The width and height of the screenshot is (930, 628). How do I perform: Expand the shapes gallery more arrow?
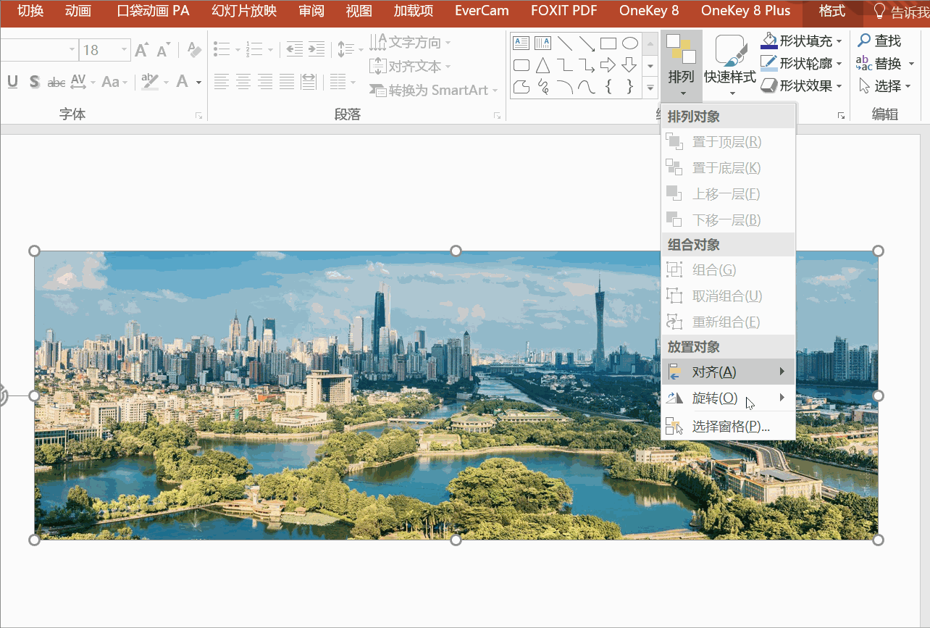(x=649, y=88)
